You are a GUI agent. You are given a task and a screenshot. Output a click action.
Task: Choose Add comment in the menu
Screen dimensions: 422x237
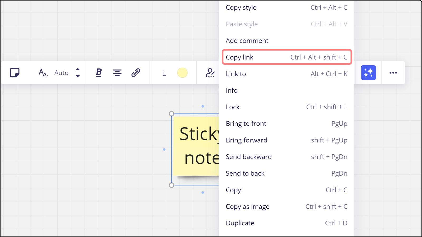[x=247, y=41]
